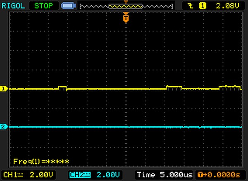Select the yellow channel 1 ground marker

(x=4, y=89)
